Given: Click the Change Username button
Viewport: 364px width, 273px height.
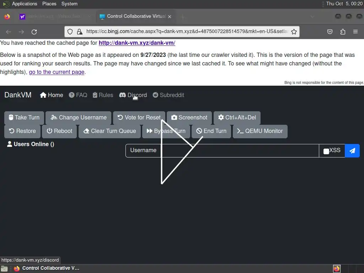Looking at the screenshot, I should (79, 117).
